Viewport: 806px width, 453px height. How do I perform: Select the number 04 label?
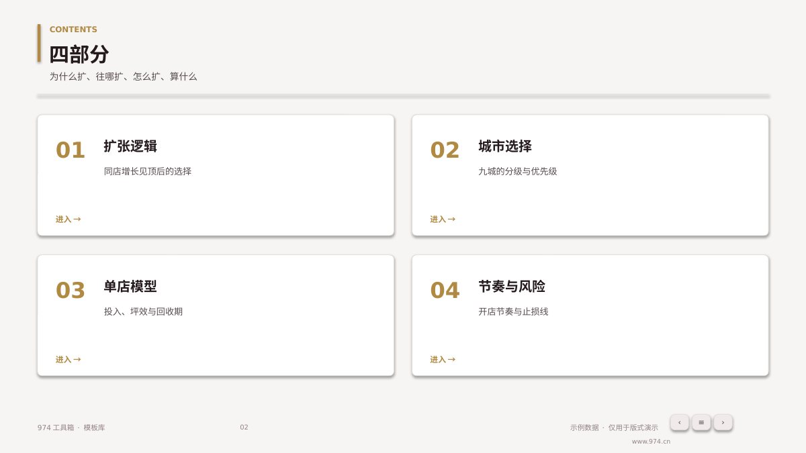coord(445,291)
